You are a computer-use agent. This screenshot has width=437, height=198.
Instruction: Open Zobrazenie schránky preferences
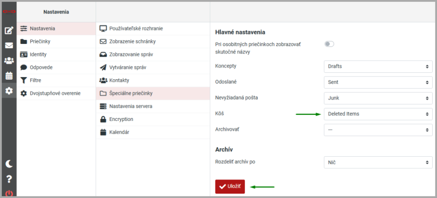tap(132, 41)
